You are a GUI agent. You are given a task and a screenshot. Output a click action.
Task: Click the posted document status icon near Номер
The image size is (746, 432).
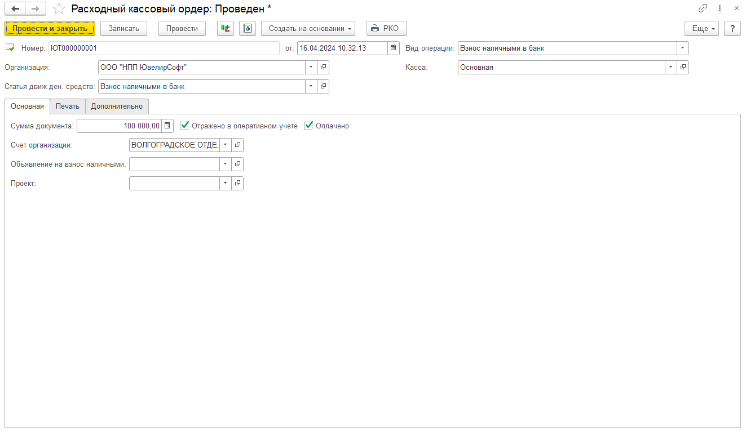coord(10,48)
